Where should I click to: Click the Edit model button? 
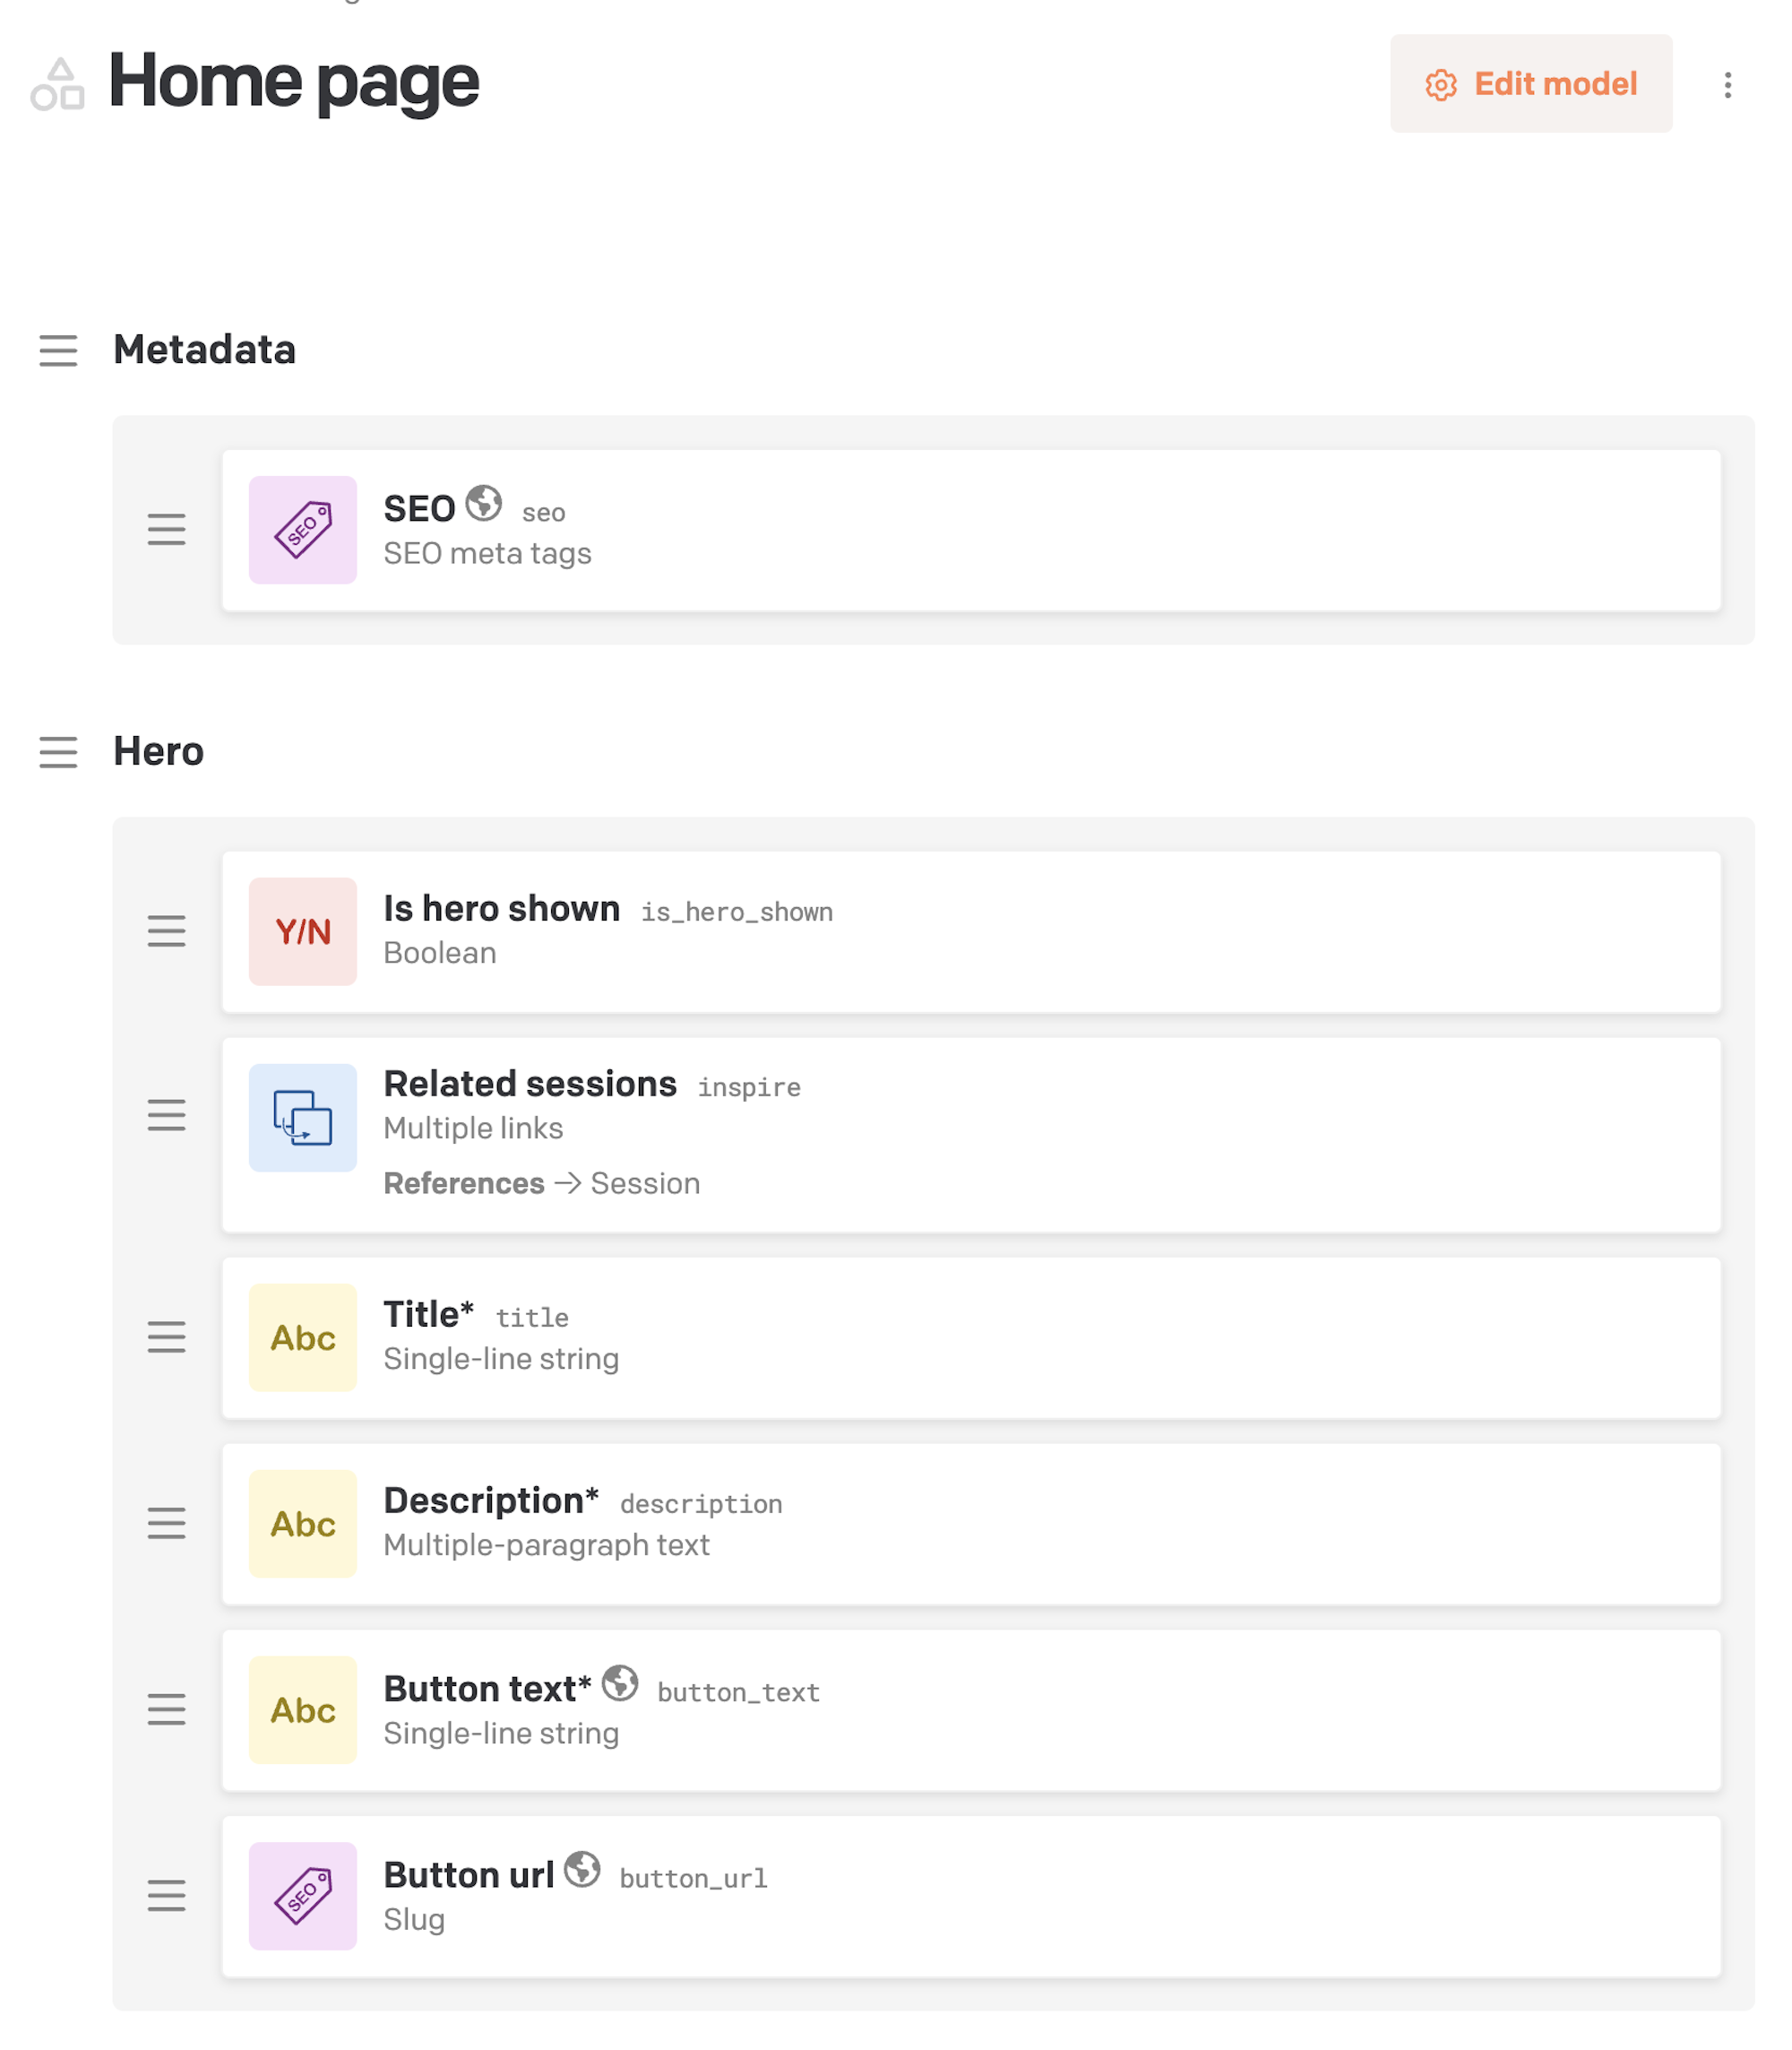[x=1530, y=84]
